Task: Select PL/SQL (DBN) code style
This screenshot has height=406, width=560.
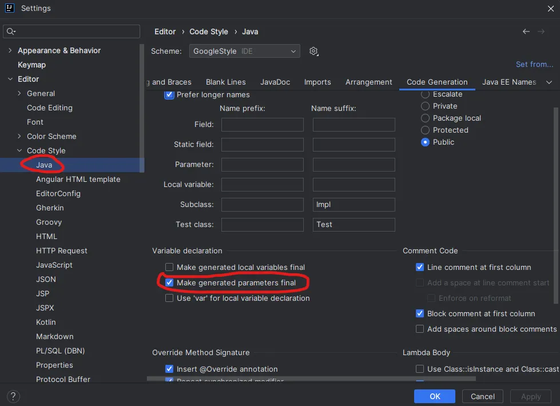Action: pos(61,351)
